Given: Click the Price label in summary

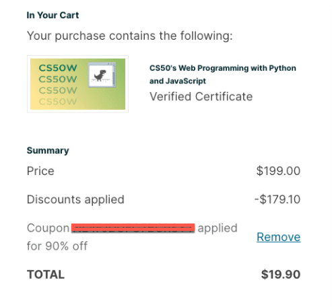Looking at the screenshot, I should click(x=40, y=171).
